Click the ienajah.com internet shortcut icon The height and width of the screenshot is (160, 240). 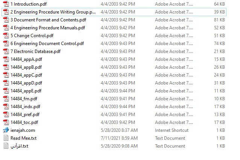(6, 130)
